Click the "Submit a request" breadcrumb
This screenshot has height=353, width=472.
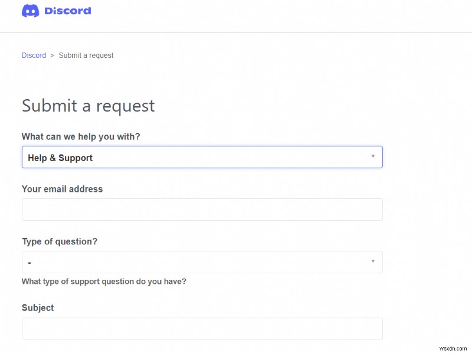pyautogui.click(x=85, y=55)
